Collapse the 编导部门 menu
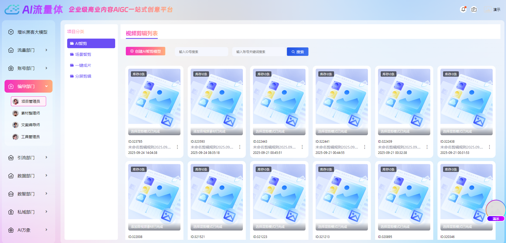 [47, 86]
